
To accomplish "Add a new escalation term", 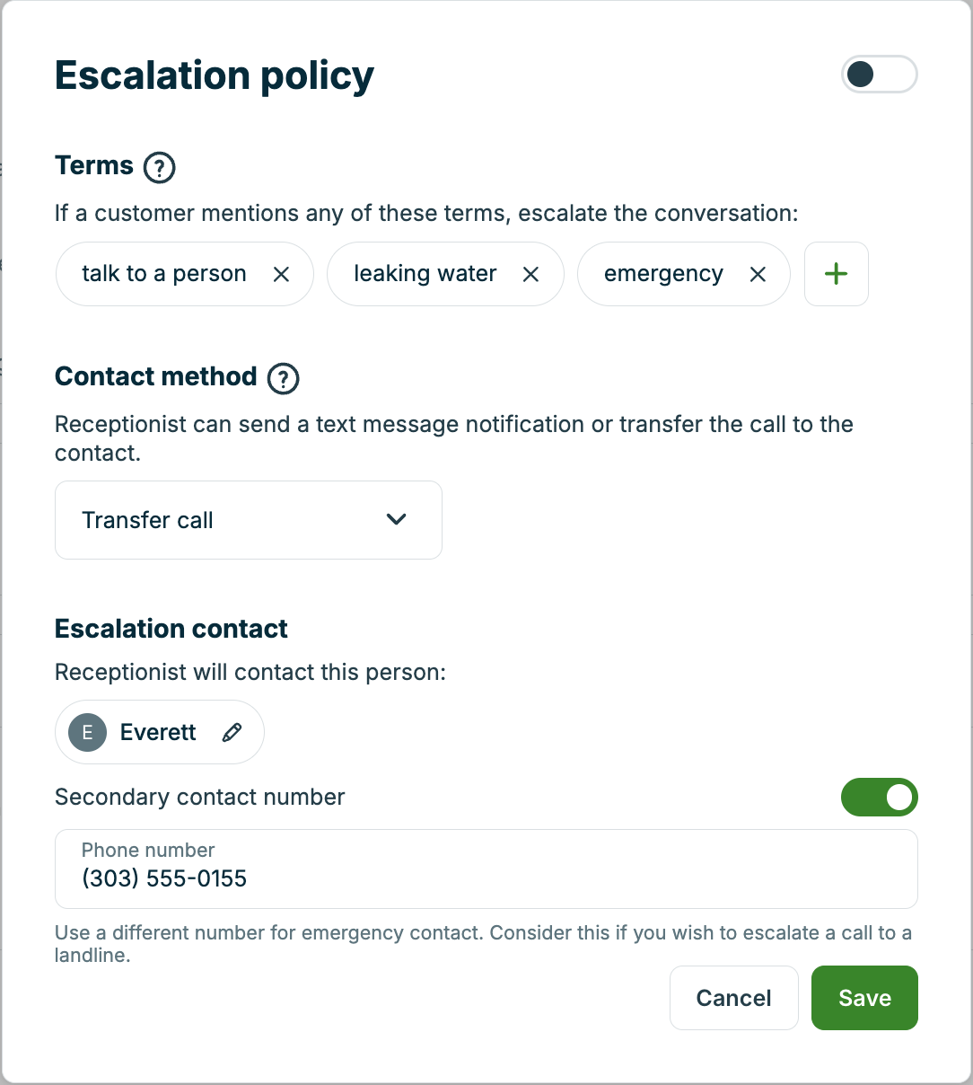I will pos(836,274).
